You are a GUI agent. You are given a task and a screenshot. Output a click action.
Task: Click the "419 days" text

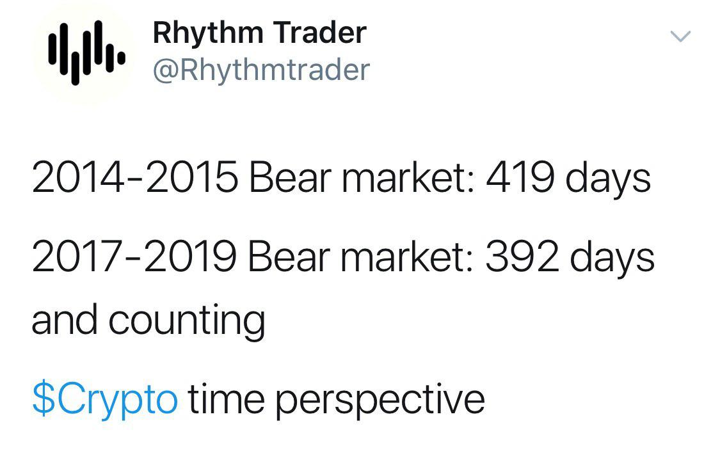click(568, 180)
